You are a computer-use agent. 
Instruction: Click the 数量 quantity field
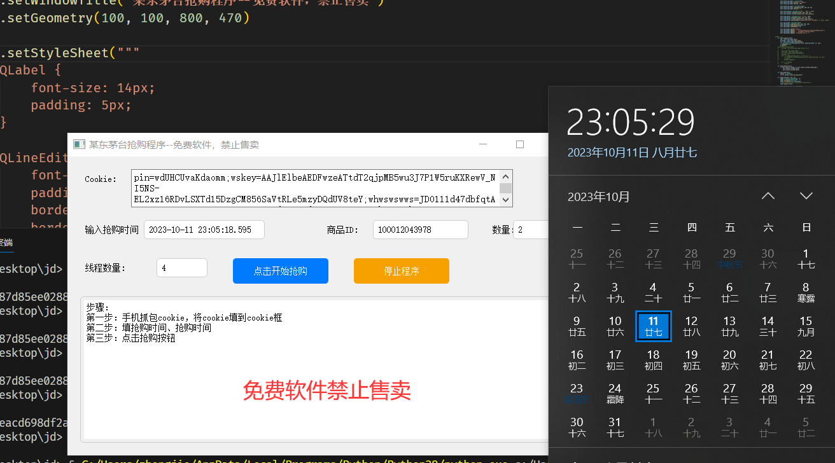click(x=531, y=230)
